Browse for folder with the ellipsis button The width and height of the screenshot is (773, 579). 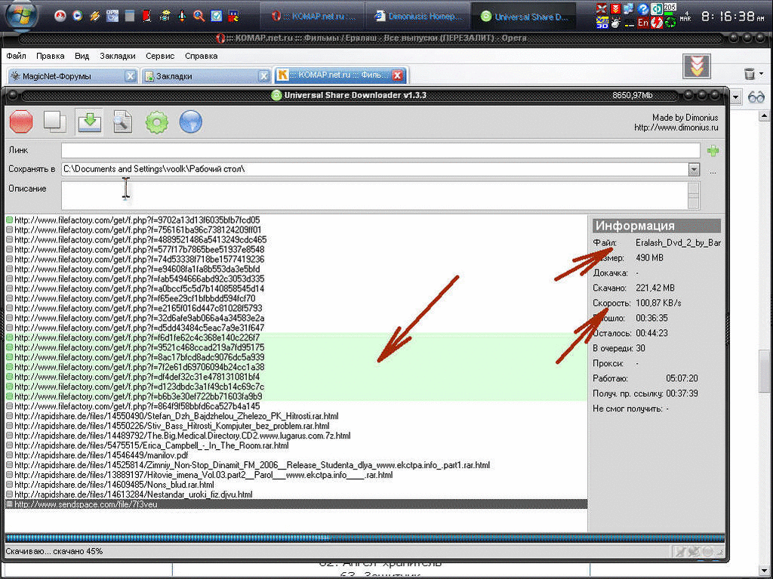pyautogui.click(x=713, y=171)
